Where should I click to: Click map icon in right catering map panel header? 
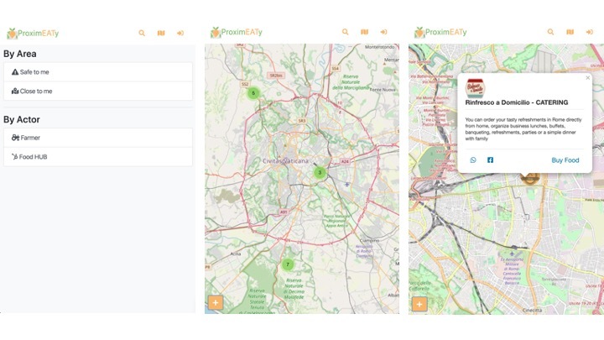pos(570,32)
